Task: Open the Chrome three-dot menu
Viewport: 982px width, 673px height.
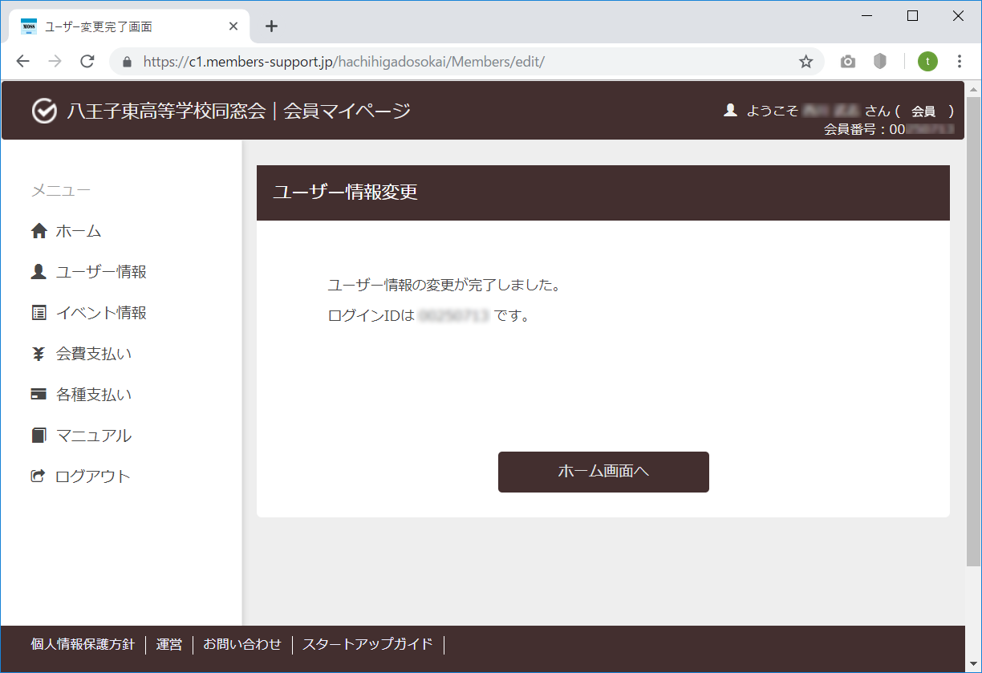Action: pos(960,62)
